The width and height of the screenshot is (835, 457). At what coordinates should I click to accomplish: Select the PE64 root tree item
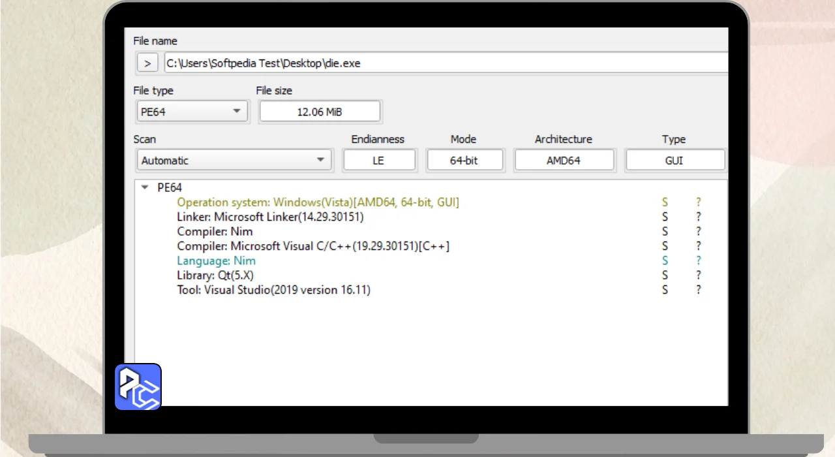point(170,188)
